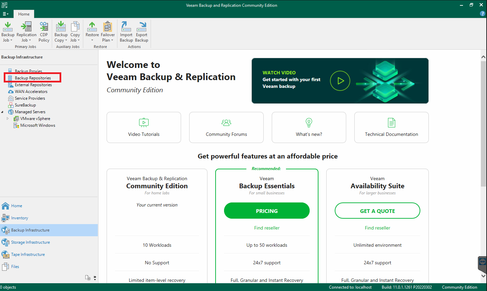Select External Repositories in the tree
The image size is (487, 291).
(x=33, y=85)
